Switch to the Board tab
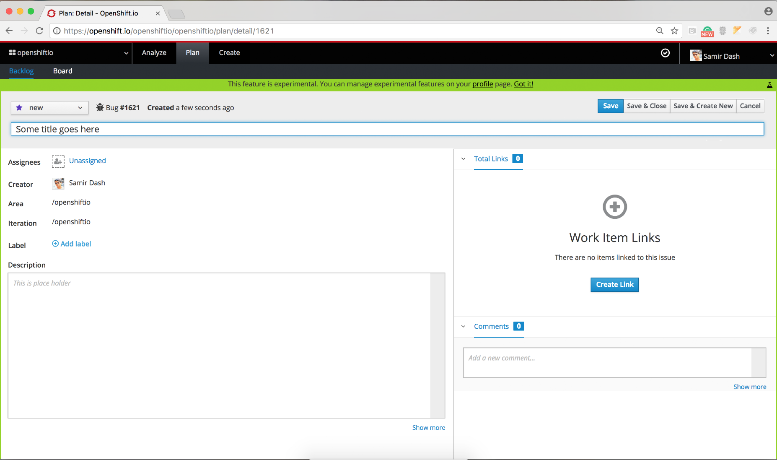777x460 pixels. click(62, 71)
